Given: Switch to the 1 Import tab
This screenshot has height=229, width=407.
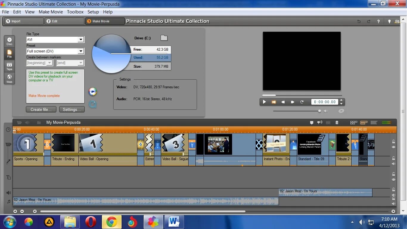Looking at the screenshot, I should coord(23,21).
